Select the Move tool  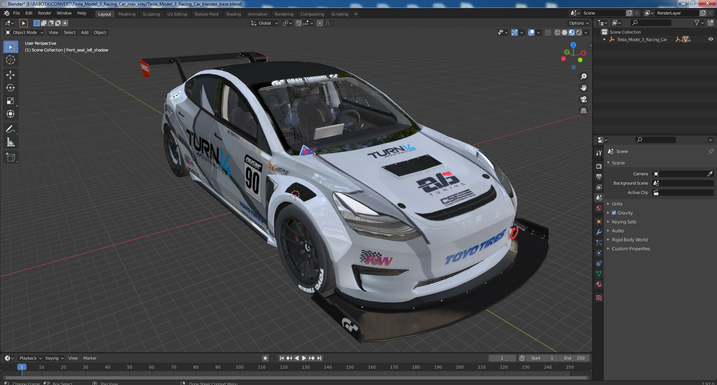pos(10,75)
